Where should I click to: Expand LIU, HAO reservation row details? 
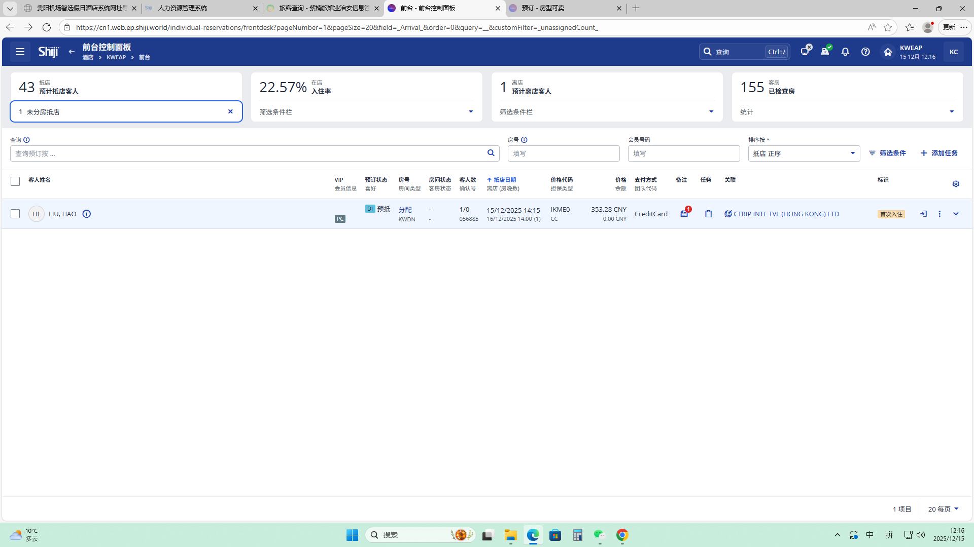click(956, 214)
